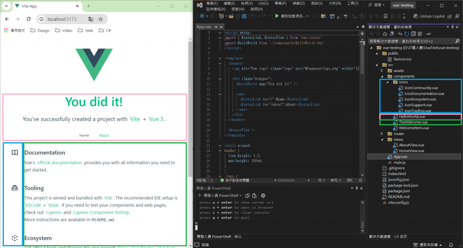Select package.json in Solution Explorer
This screenshot has width=463, height=248.
[399, 191]
